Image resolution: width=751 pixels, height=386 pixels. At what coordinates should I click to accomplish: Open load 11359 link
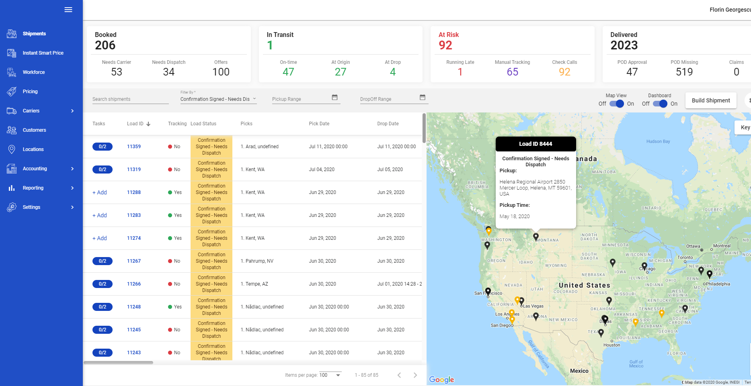[134, 147]
